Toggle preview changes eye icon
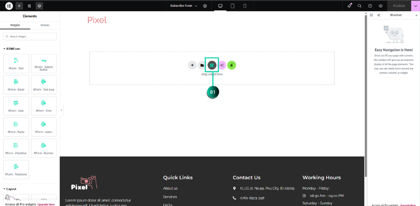Image resolution: width=420 pixels, height=206 pixels. click(380, 6)
